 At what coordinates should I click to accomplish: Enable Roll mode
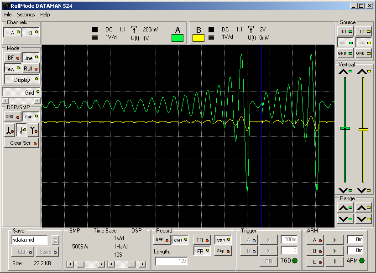31,69
